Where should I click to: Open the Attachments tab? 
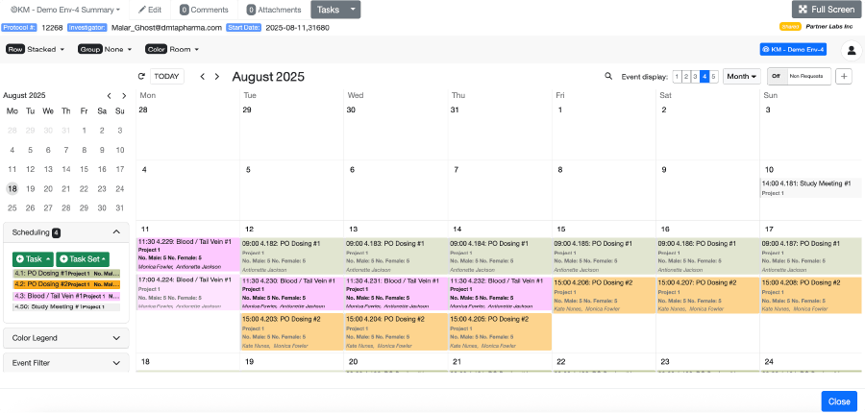click(274, 10)
